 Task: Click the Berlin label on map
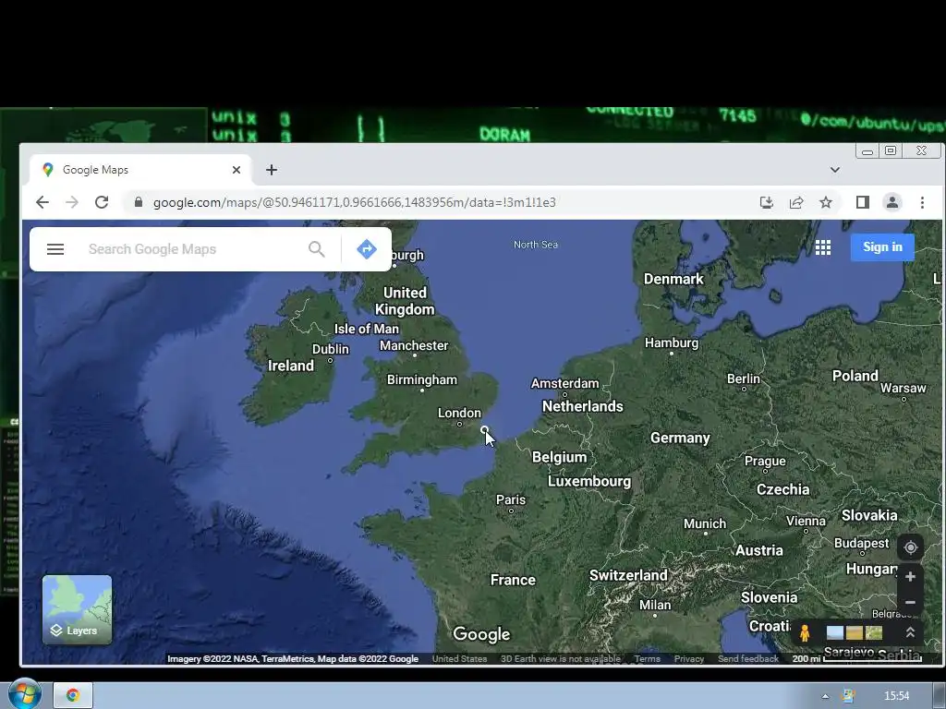coord(744,379)
